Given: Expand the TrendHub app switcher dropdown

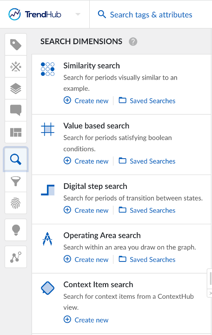Looking at the screenshot, I should click(78, 14).
